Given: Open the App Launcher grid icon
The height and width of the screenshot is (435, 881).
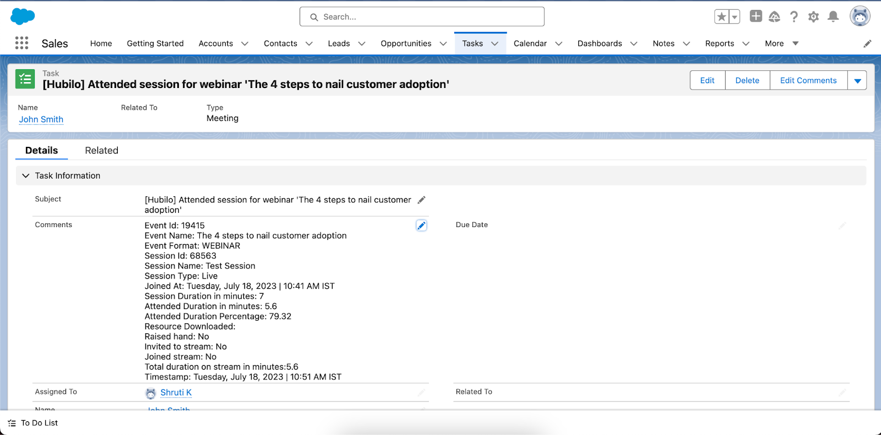Looking at the screenshot, I should (x=21, y=43).
